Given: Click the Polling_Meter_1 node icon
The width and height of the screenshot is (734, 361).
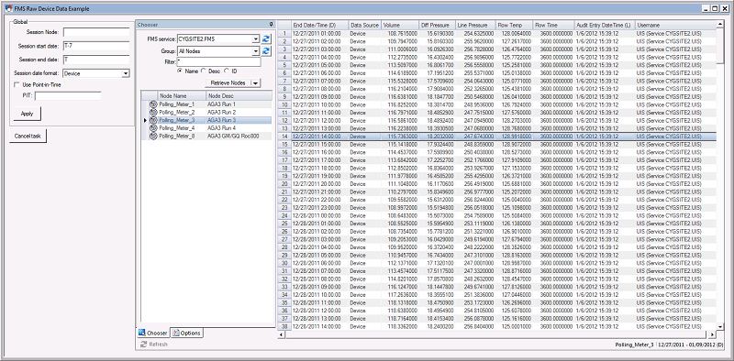Looking at the screenshot, I should point(153,104).
